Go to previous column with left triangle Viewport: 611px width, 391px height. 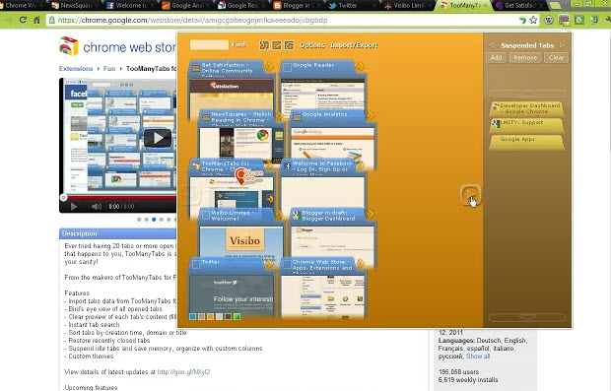coord(492,45)
